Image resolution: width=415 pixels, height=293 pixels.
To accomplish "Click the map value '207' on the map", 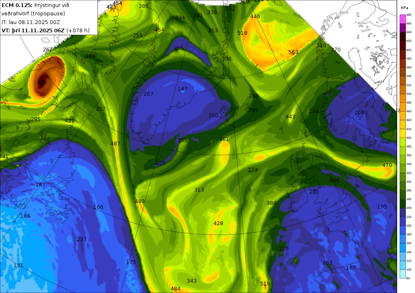I will tap(149, 94).
